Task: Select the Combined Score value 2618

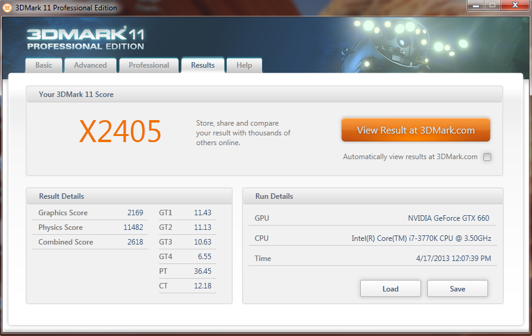Action: click(x=135, y=242)
